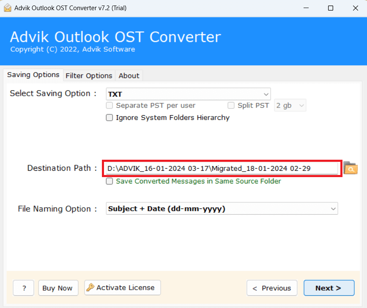Go back with the Previous button
The height and width of the screenshot is (308, 367).
272,288
